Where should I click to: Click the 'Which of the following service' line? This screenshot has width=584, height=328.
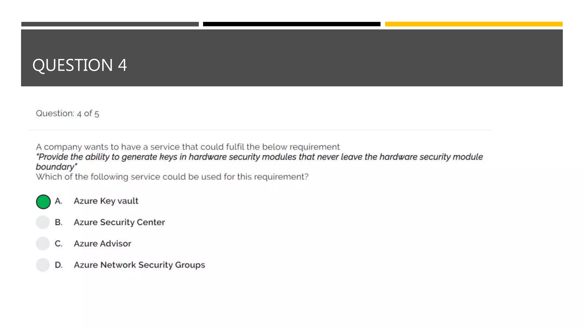[172, 177]
